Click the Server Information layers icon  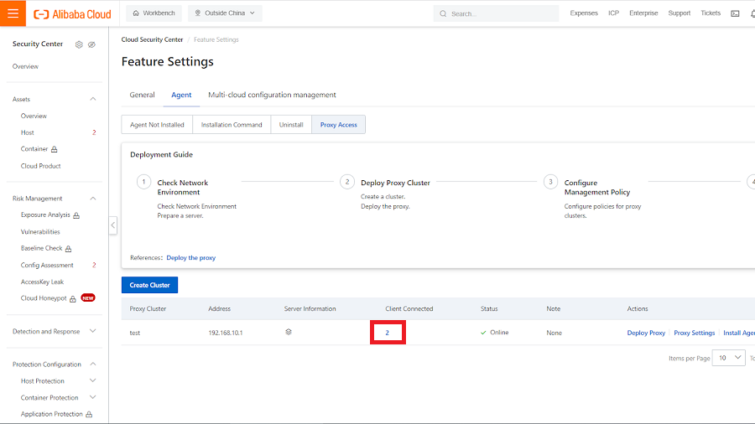coord(288,333)
